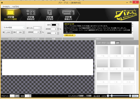The image size is (140, 99).
Task: Open the Help (H) menu
Action: (x=16, y=7)
